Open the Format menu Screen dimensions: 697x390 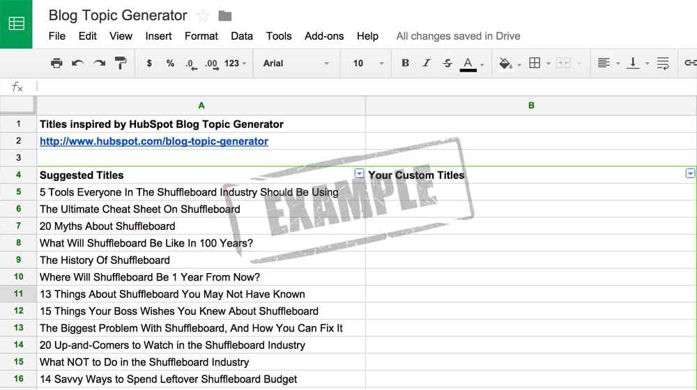(201, 36)
